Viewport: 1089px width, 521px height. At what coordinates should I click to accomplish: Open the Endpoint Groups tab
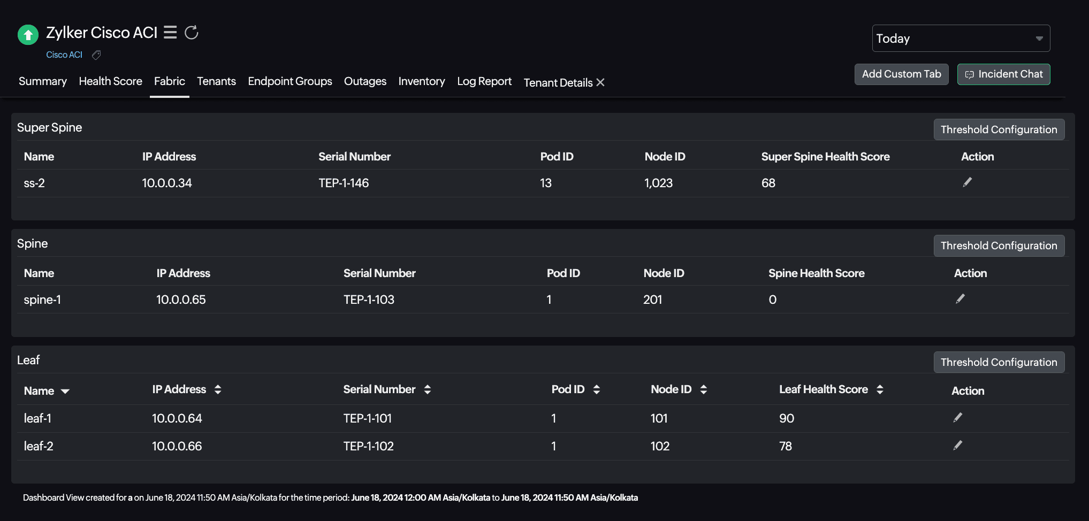[290, 81]
